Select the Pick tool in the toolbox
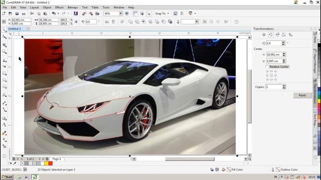 pyautogui.click(x=5, y=30)
